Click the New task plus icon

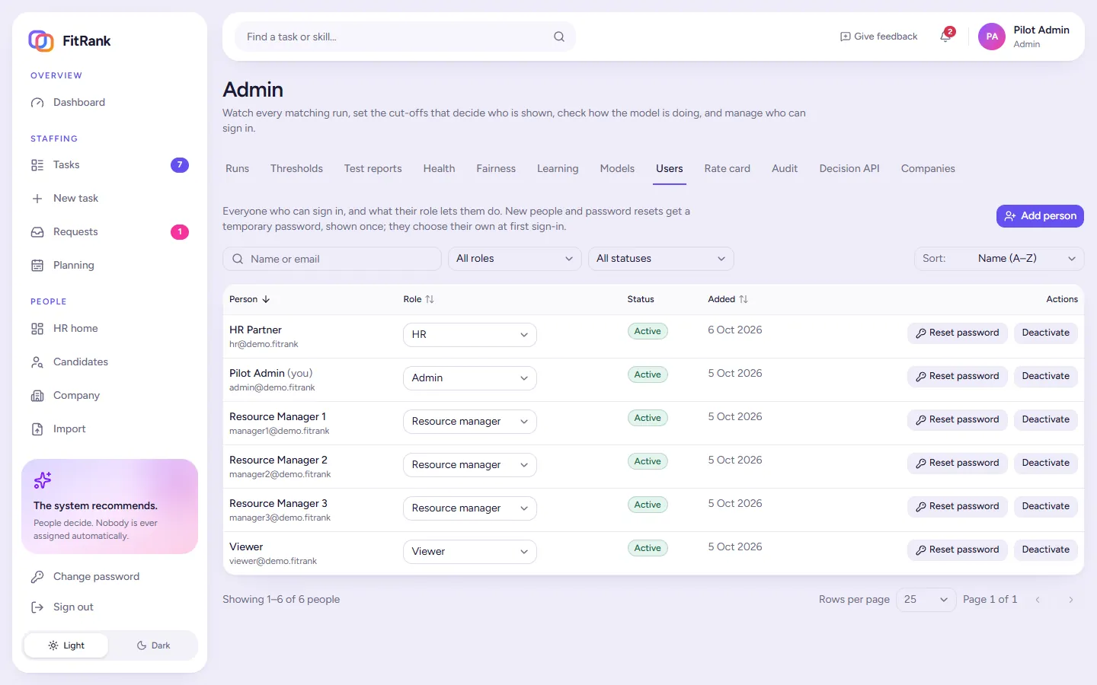point(37,199)
